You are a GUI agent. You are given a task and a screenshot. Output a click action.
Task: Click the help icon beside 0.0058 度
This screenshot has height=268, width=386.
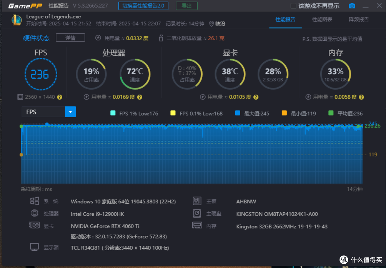pos(361,97)
